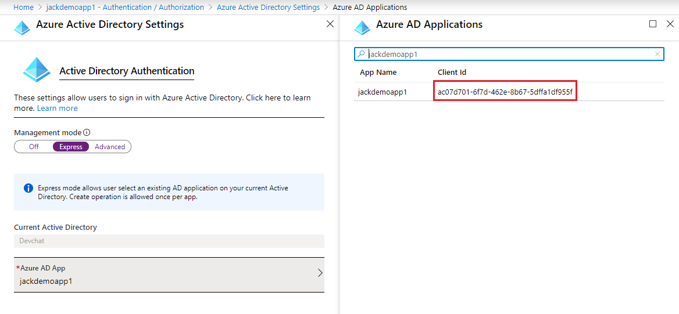Maximize the Azure AD Applications blade
This screenshot has height=314, width=679.
point(653,24)
